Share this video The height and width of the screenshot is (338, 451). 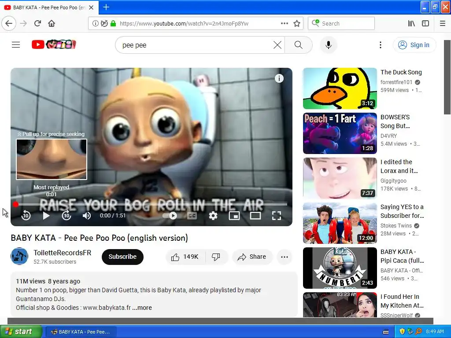pos(252,257)
